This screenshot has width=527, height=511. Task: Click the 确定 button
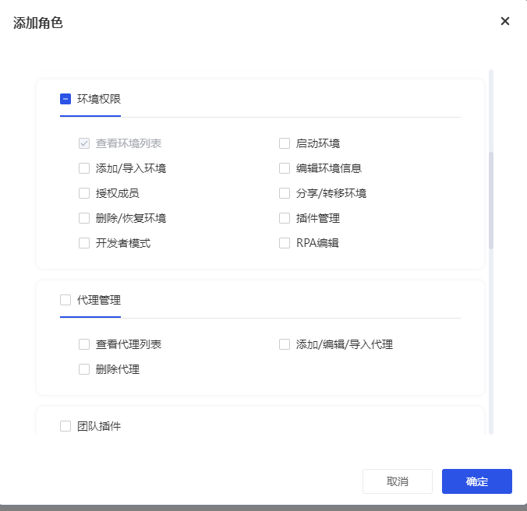pos(476,481)
